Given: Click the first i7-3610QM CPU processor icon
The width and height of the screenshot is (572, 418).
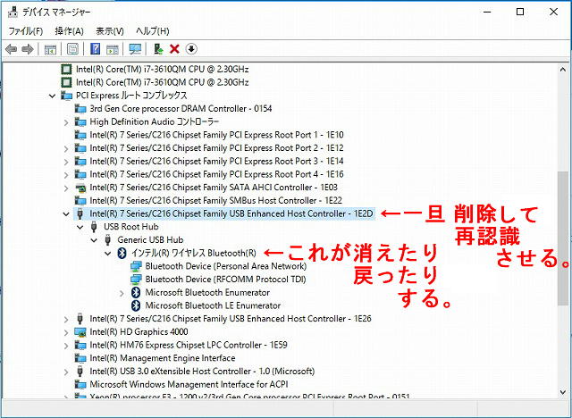Looking at the screenshot, I should tap(66, 70).
